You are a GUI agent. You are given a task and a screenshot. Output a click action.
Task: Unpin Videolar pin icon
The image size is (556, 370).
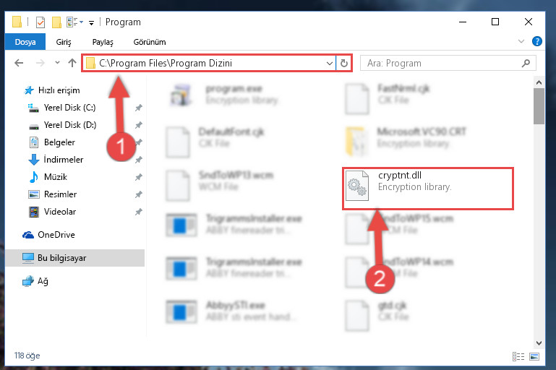[138, 212]
